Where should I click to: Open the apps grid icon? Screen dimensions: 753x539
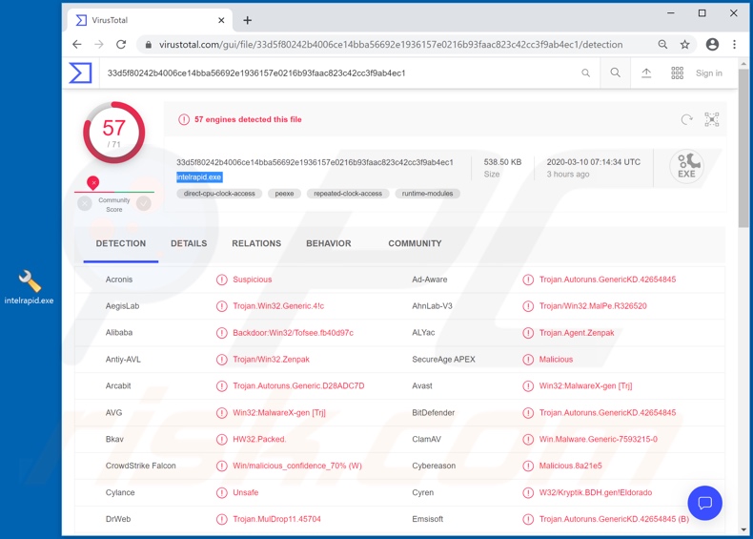pyautogui.click(x=677, y=73)
